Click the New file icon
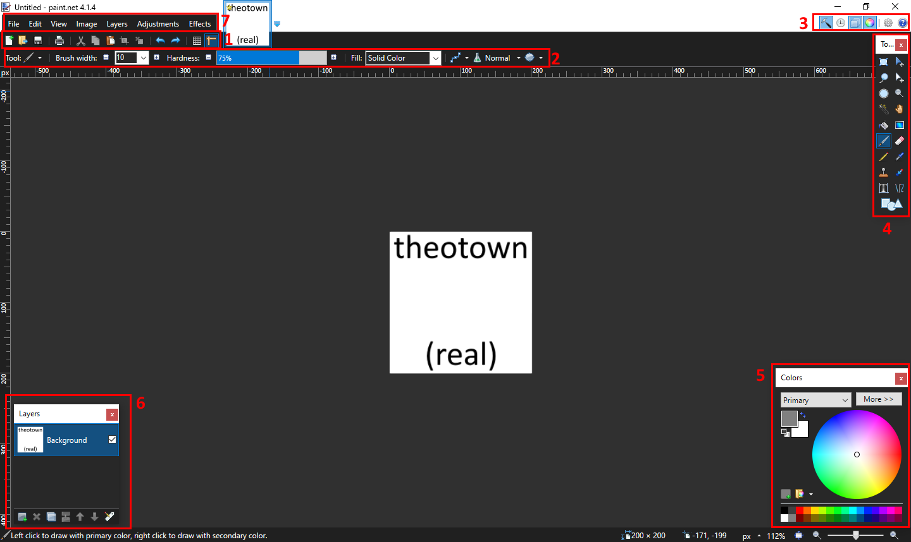911x542 pixels. (x=9, y=40)
